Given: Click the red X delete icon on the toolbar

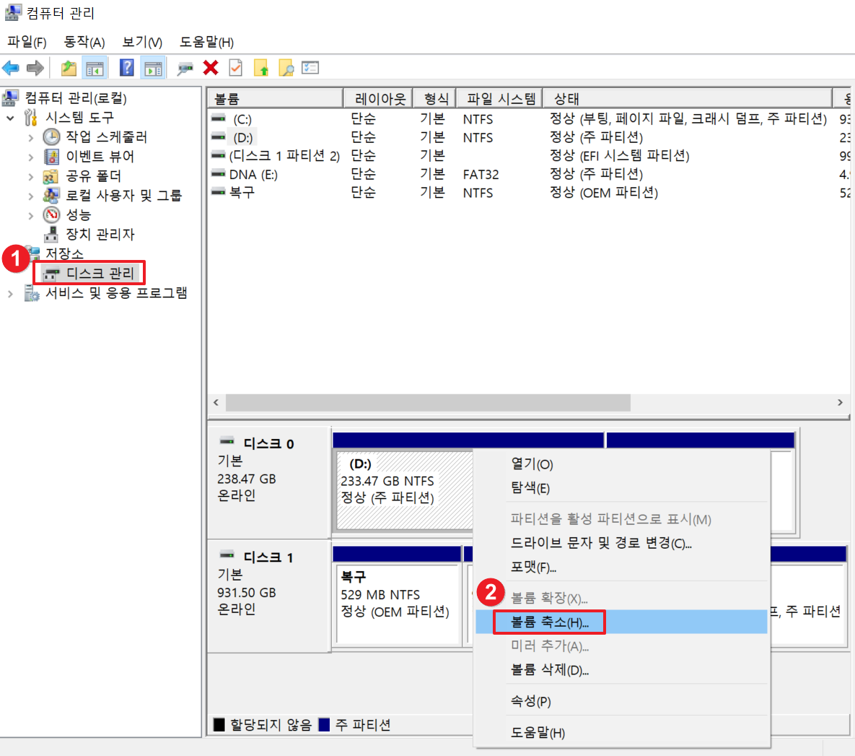Looking at the screenshot, I should click(209, 67).
